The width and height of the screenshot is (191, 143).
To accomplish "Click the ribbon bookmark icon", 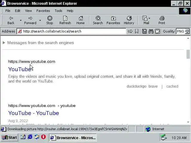I will [137, 31].
